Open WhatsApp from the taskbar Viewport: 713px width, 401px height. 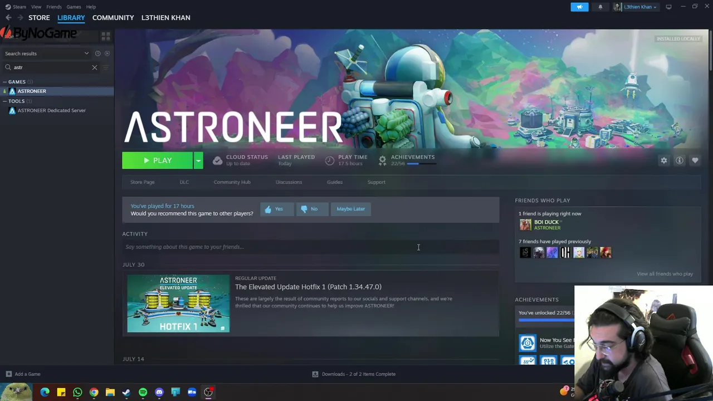tap(77, 392)
